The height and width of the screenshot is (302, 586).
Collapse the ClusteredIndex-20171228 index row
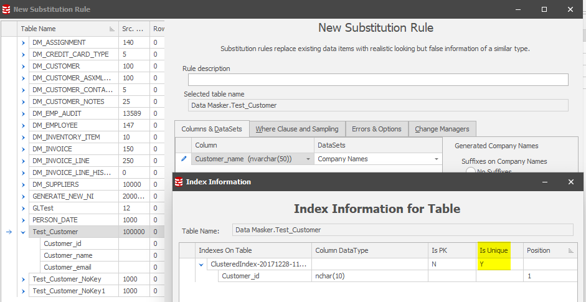[x=201, y=265]
